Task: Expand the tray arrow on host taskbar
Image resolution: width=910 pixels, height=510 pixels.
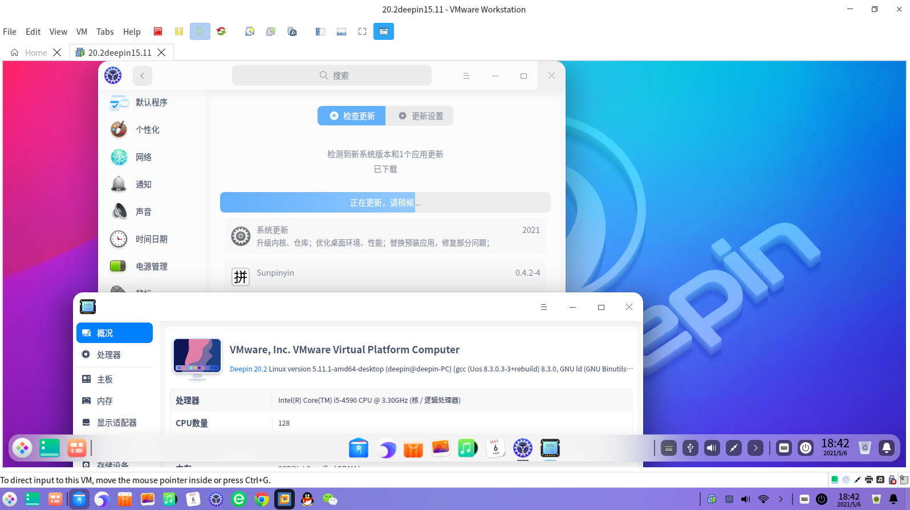Action: tap(781, 499)
